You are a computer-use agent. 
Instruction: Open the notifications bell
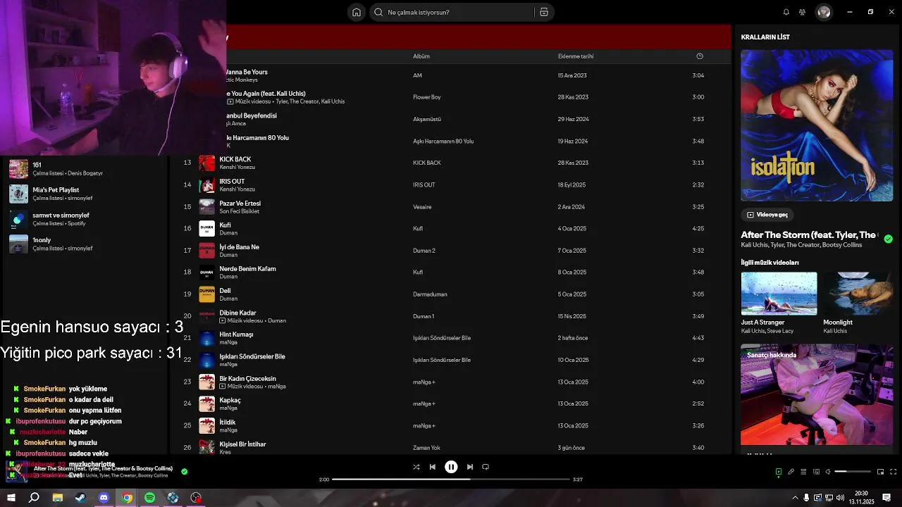pyautogui.click(x=786, y=12)
